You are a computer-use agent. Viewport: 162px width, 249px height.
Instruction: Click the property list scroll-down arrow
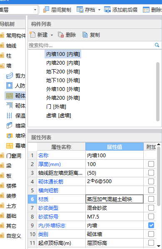[x=159, y=246]
